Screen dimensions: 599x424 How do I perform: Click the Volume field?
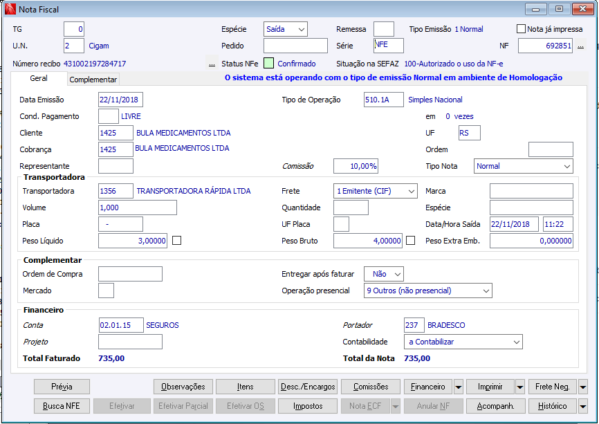click(x=138, y=208)
